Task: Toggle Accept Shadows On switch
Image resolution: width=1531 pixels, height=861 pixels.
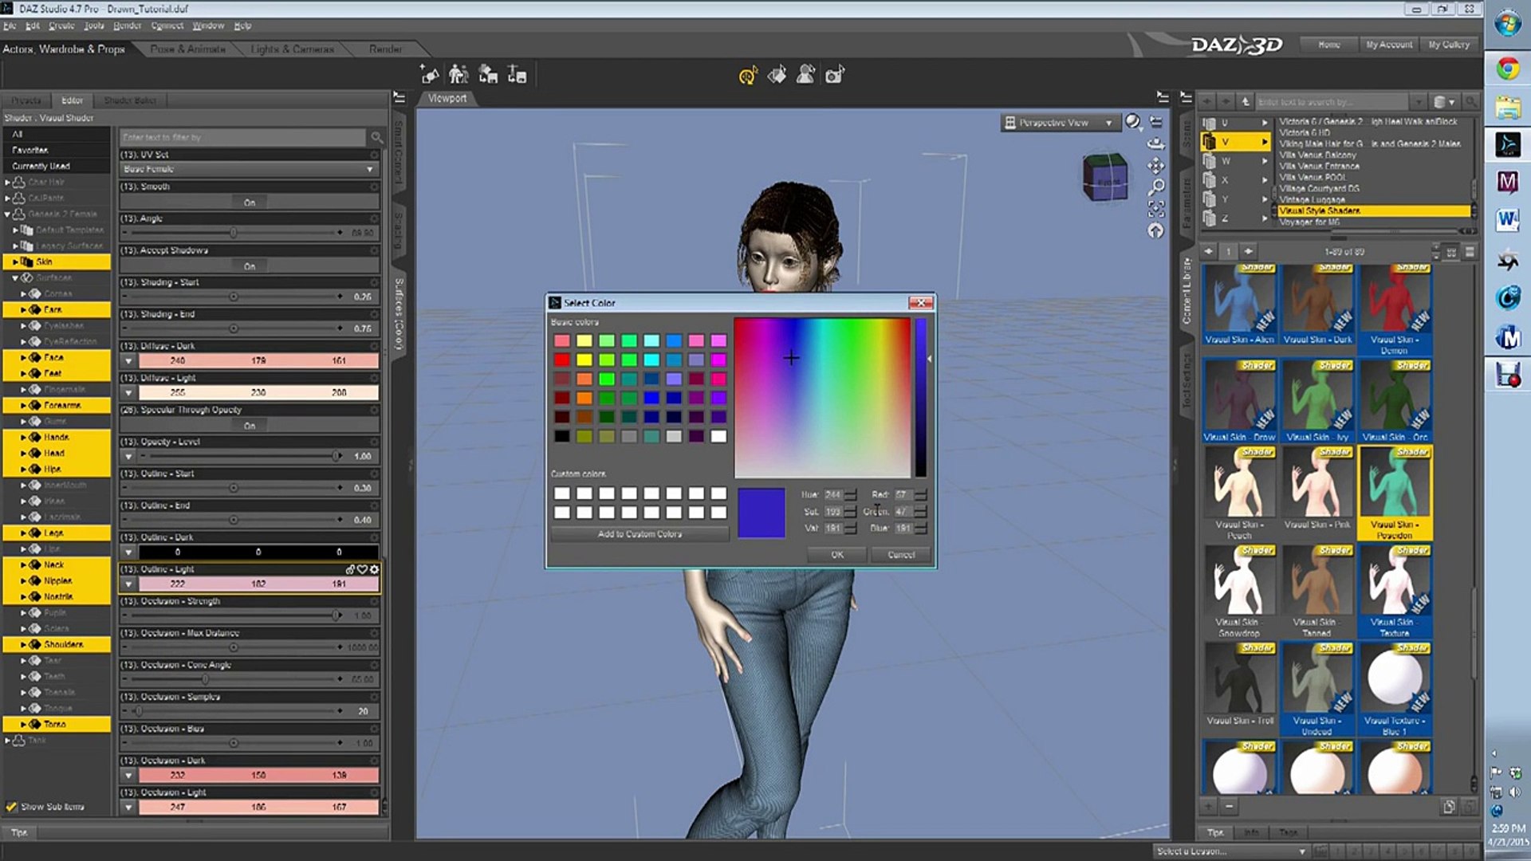Action: tap(250, 266)
